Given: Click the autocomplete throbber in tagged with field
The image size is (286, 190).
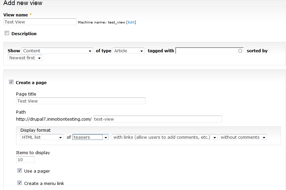Looking at the screenshot, I should click(240, 51).
